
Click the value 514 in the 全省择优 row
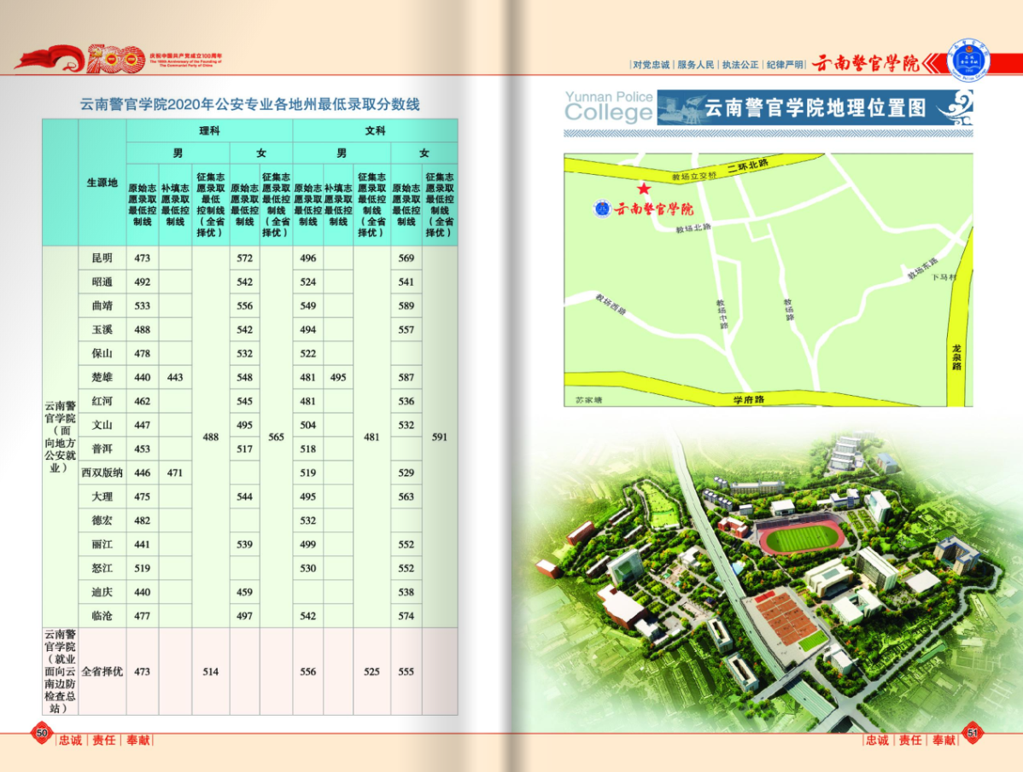coord(211,671)
